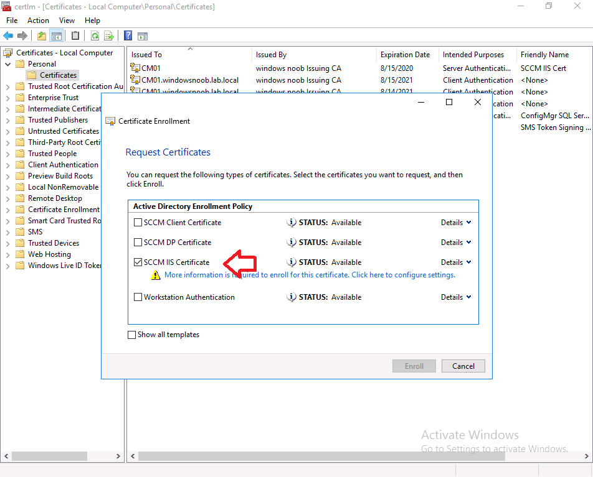Open the Help question mark icon
Image resolution: width=593 pixels, height=477 pixels.
coord(128,36)
